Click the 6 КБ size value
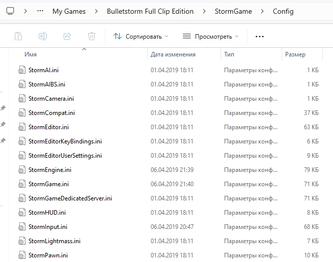The height and width of the screenshot is (262, 333). 313,141
